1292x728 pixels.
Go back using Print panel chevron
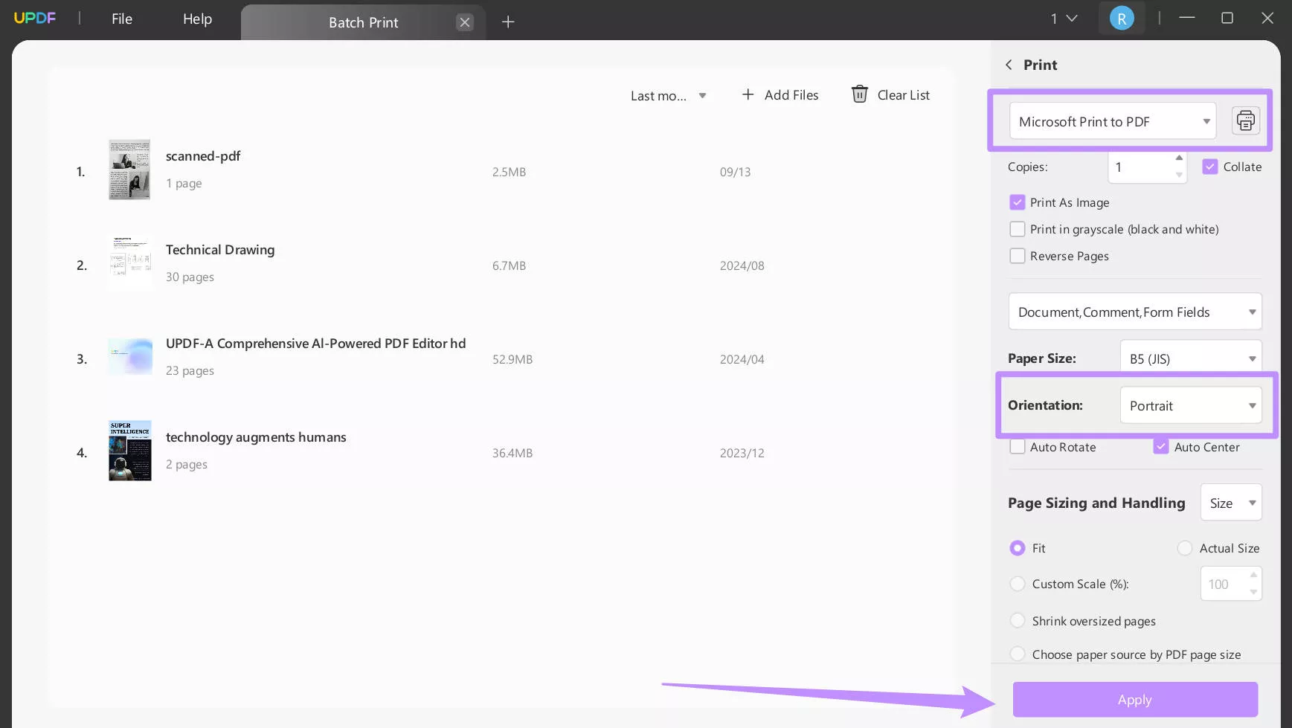[x=1009, y=65]
